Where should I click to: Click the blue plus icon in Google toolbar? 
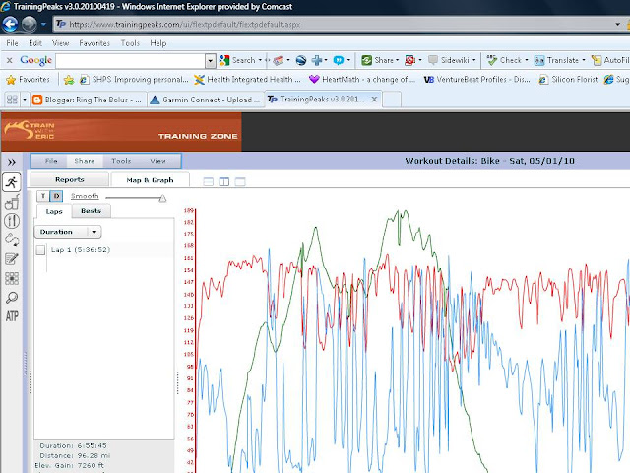(x=317, y=60)
